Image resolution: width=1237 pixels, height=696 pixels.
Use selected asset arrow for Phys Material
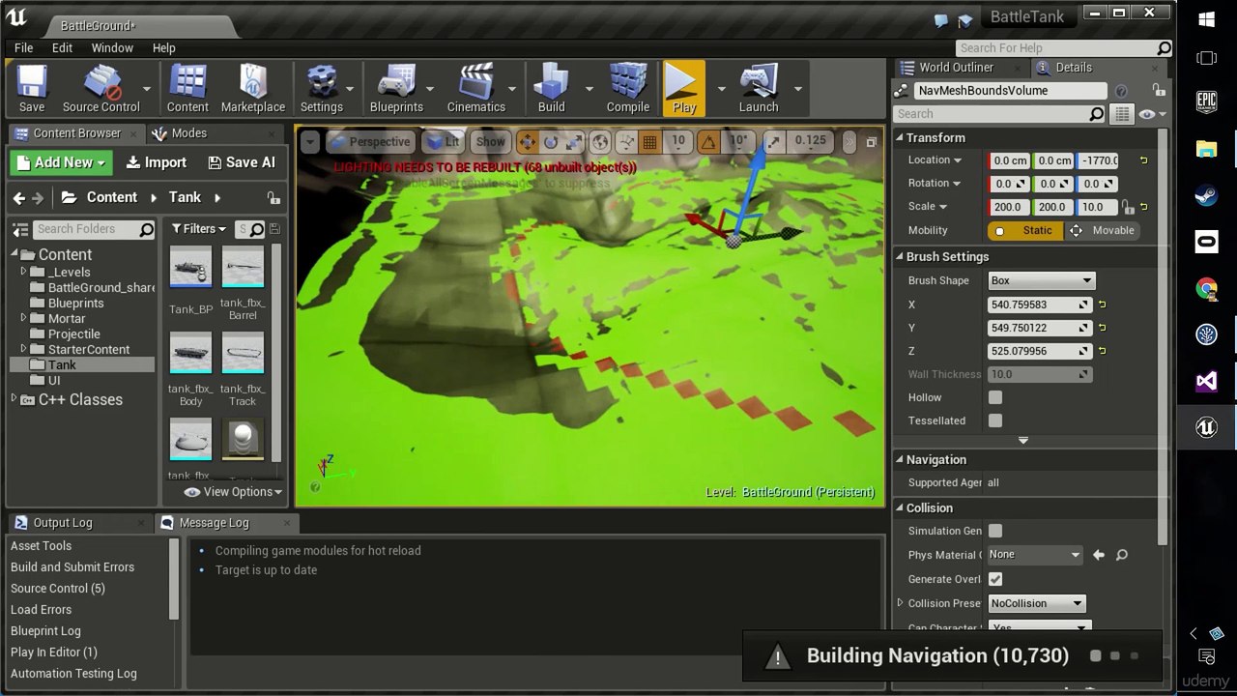coord(1099,555)
